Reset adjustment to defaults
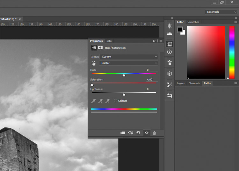The image size is (239, 171). (138, 133)
